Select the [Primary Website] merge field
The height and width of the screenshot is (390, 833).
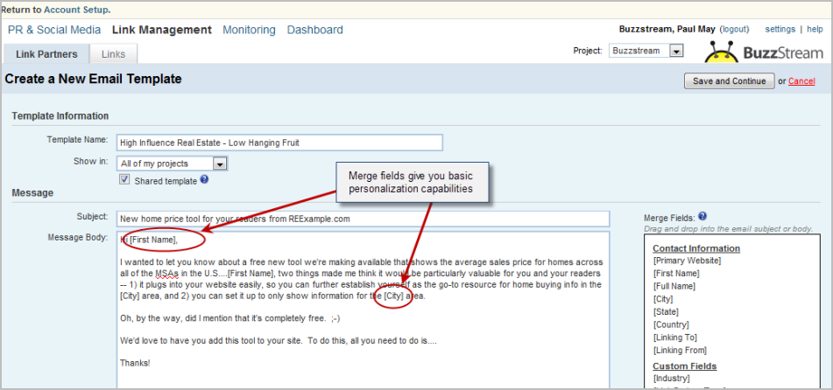tap(687, 261)
